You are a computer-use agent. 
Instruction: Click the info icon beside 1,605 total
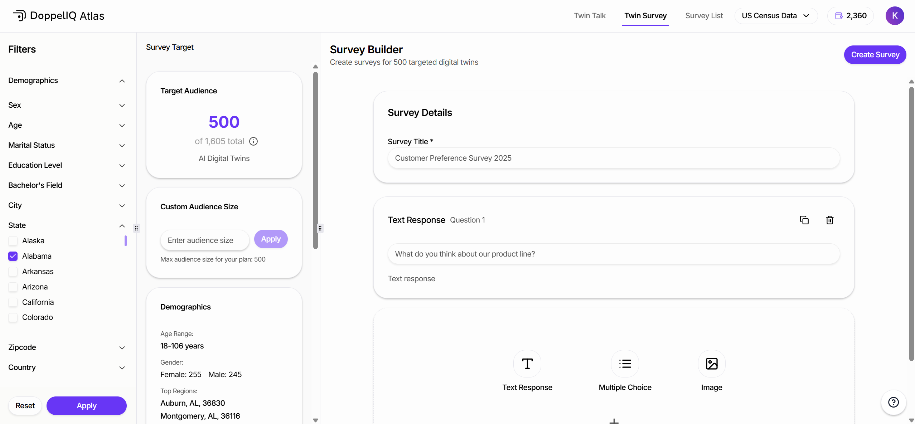[x=253, y=141]
